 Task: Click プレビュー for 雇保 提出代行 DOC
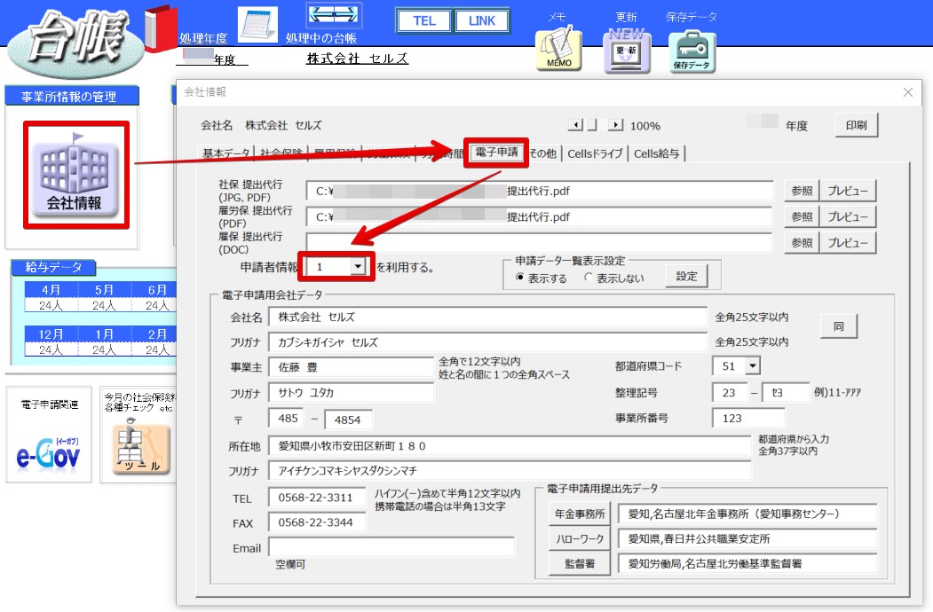848,243
